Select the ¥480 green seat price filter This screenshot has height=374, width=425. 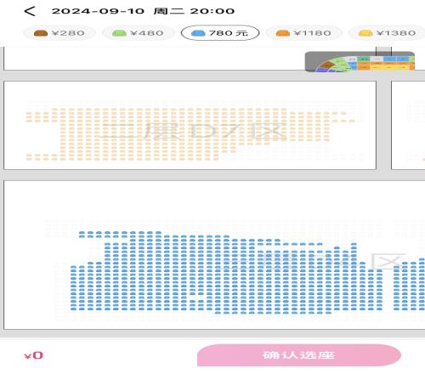pos(138,33)
